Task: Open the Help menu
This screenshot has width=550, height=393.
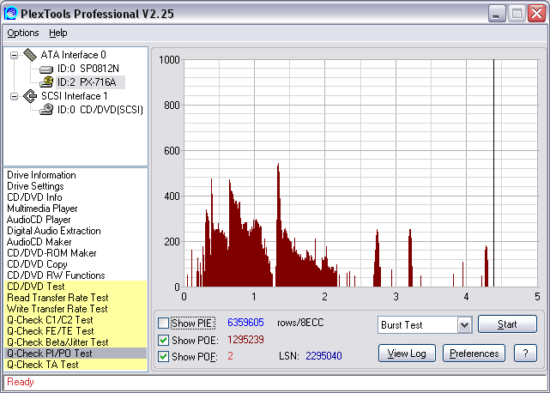Action: point(57,33)
